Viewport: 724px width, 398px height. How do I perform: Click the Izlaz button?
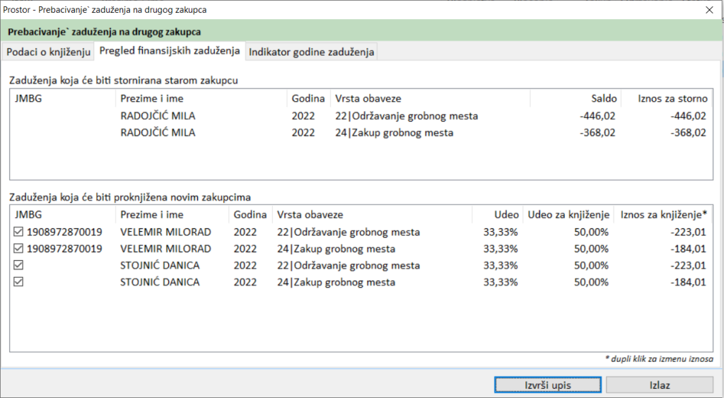pyautogui.click(x=659, y=385)
